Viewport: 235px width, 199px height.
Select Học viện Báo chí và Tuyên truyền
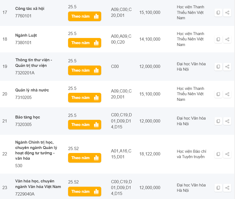[191, 154]
